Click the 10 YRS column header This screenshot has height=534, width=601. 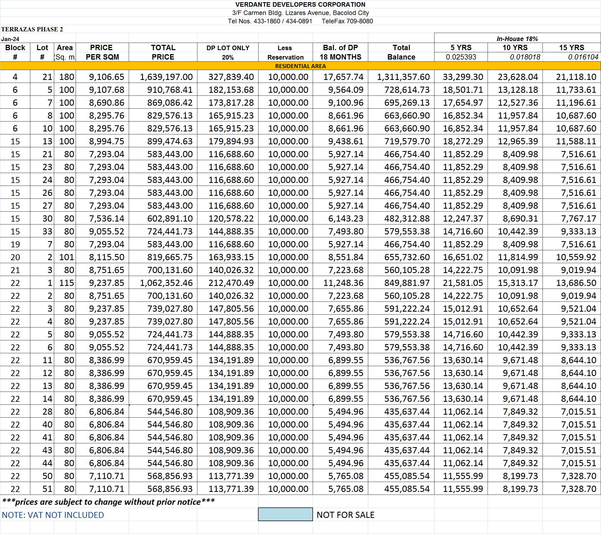pyautogui.click(x=515, y=48)
